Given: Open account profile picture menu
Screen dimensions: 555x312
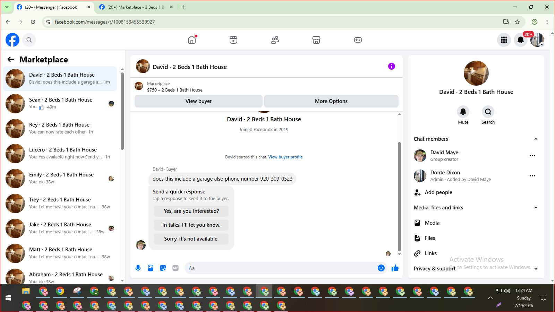Looking at the screenshot, I should (537, 40).
